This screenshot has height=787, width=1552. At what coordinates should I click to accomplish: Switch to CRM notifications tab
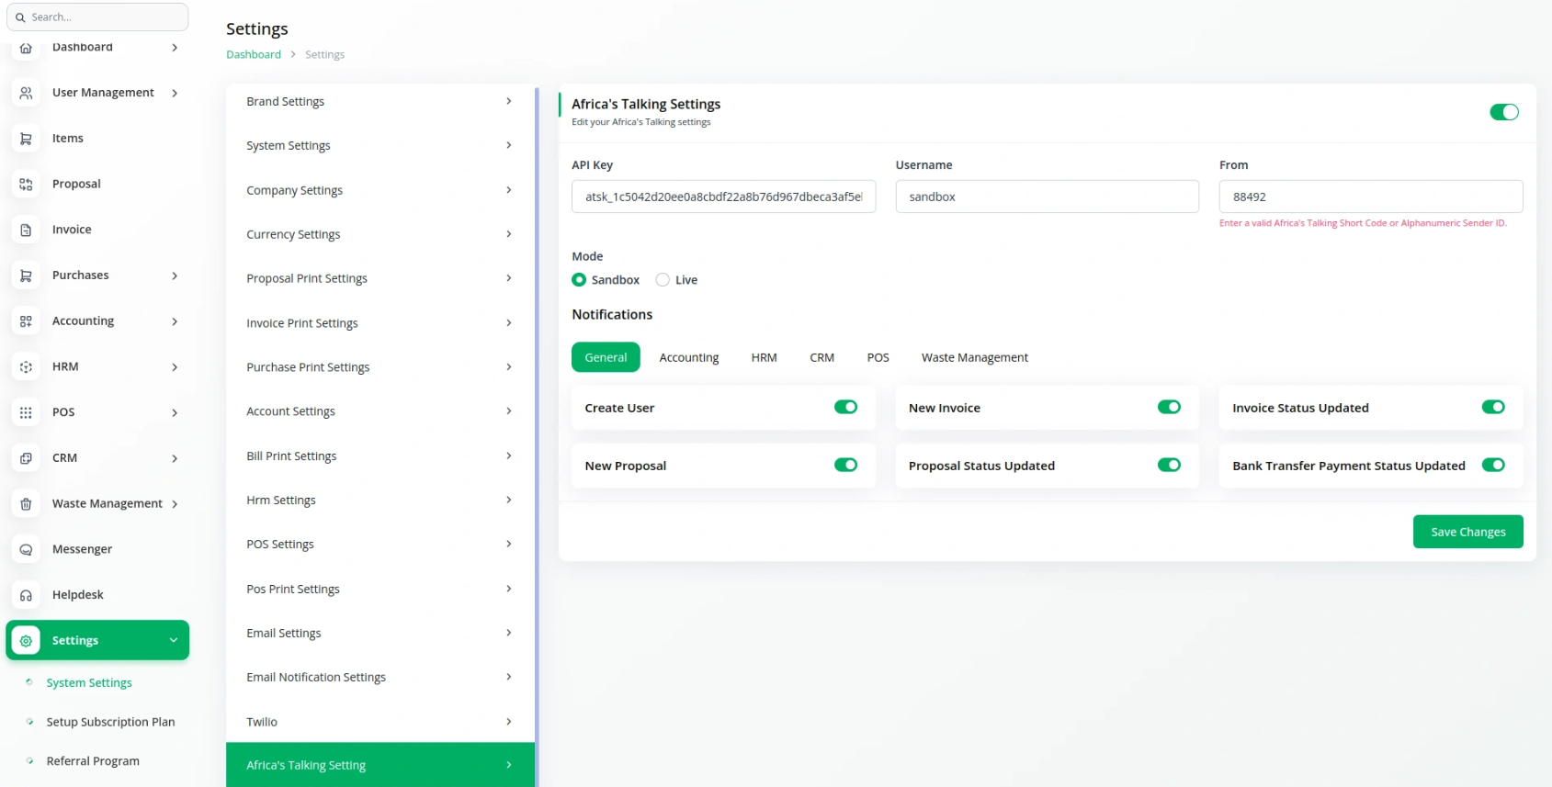click(x=821, y=357)
